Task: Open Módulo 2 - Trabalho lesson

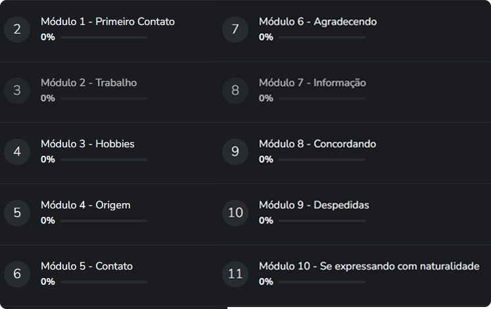Action: coord(89,83)
